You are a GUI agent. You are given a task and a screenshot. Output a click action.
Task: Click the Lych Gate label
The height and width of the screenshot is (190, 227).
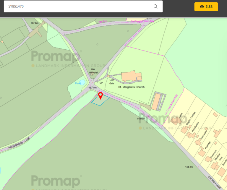pyautogui.click(x=112, y=82)
